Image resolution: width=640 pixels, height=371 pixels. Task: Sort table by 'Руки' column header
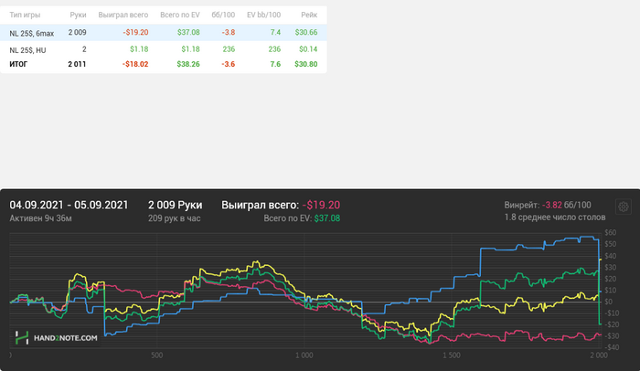[x=78, y=15]
